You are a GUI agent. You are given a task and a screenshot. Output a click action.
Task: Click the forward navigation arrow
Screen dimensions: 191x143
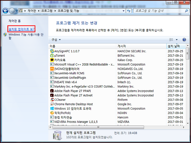pyautogui.click(x=12, y=11)
